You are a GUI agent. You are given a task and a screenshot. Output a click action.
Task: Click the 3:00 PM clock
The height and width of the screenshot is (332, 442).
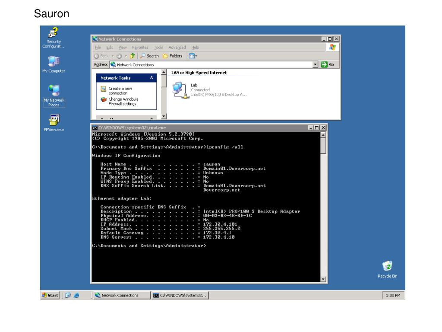coord(393,295)
